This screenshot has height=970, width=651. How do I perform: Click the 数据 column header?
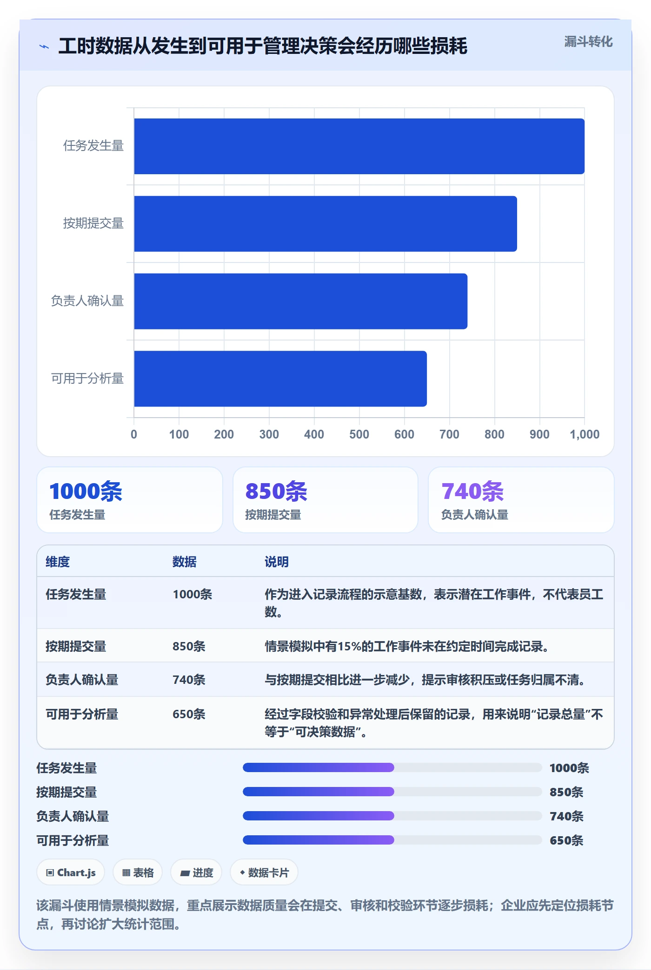coord(185,562)
